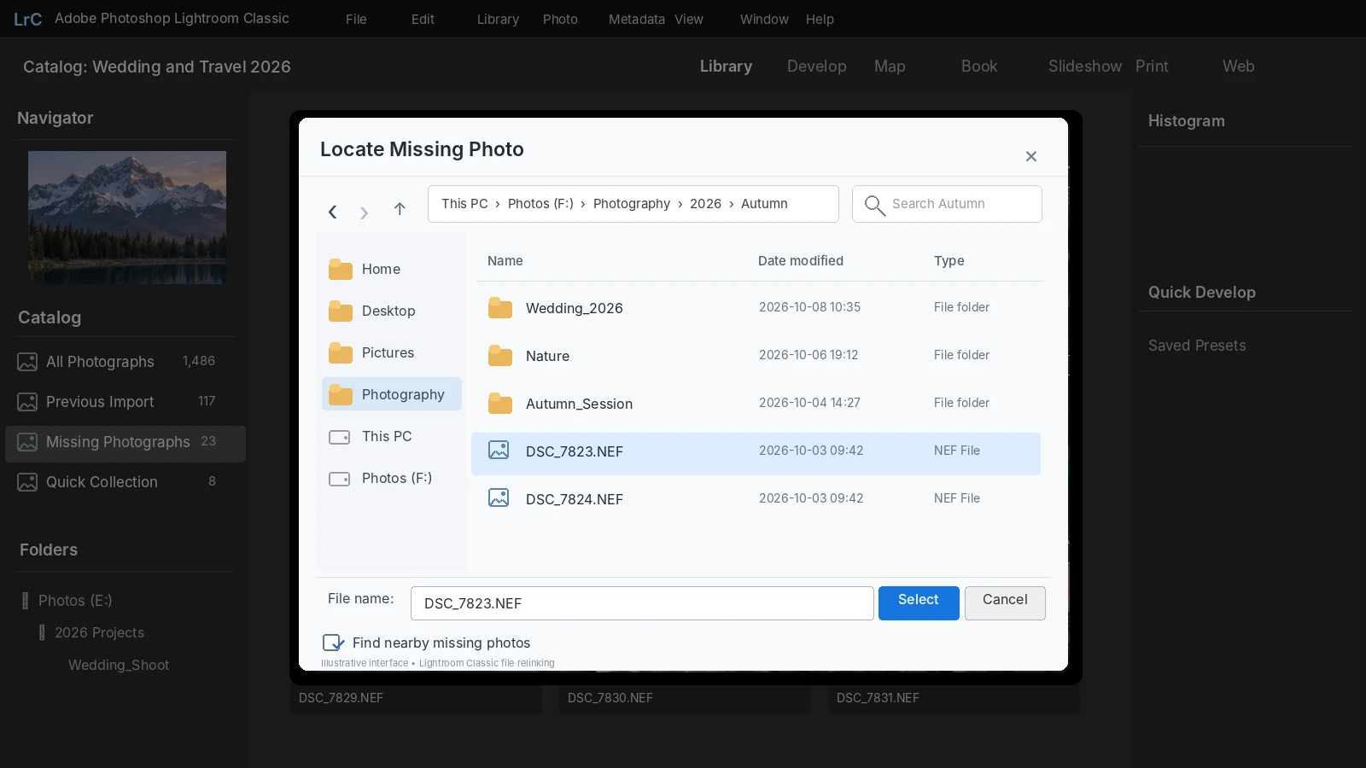Go up one folder level arrow
This screenshot has height=768, width=1366.
pos(400,209)
